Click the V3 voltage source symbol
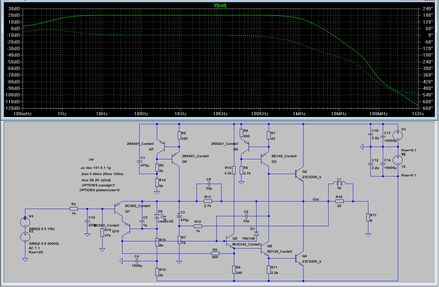This screenshot has height=287, width=439. pyautogui.click(x=398, y=135)
